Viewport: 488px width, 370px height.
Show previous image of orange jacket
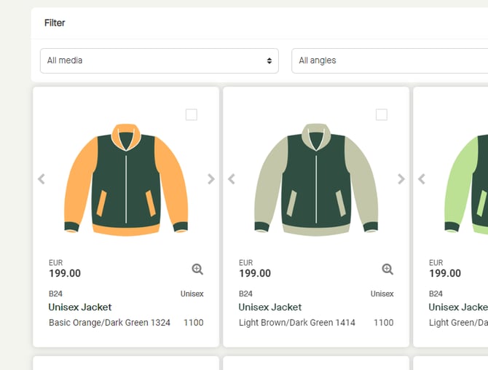42,179
